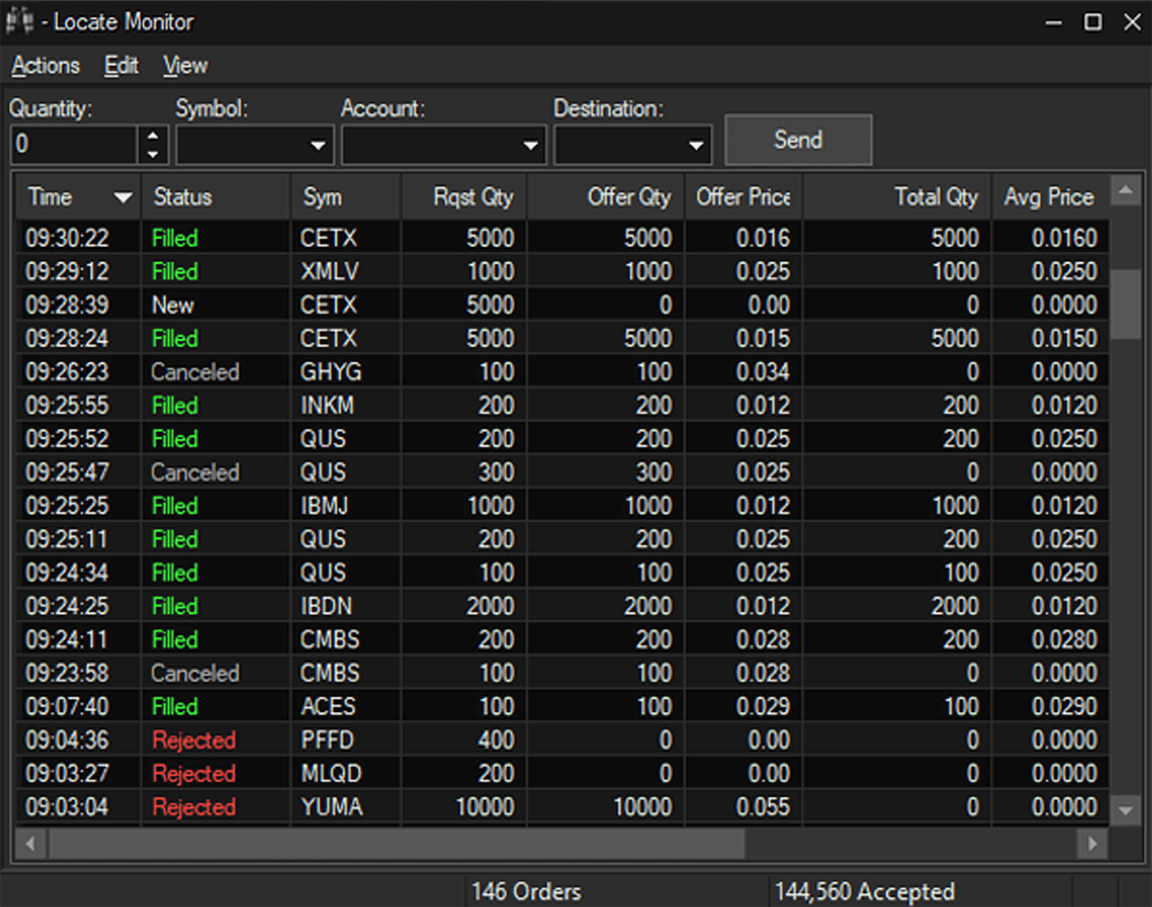The width and height of the screenshot is (1152, 907).
Task: Select the YUMA symbol cell
Action: point(346,807)
